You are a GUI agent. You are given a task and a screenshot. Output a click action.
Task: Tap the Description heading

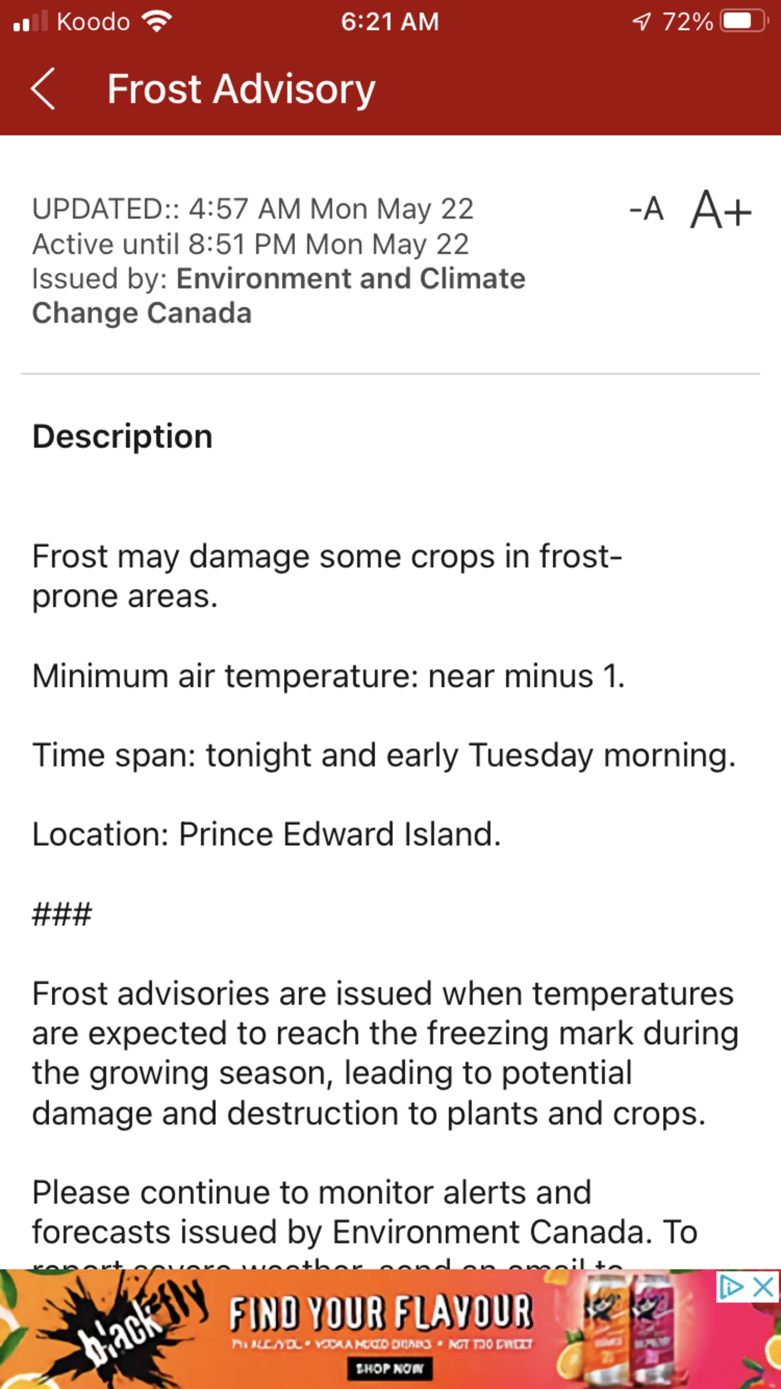123,437
